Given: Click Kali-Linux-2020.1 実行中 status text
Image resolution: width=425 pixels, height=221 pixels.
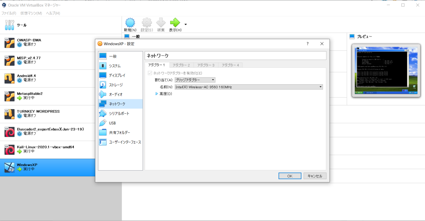Looking at the screenshot, I should [x=29, y=152].
